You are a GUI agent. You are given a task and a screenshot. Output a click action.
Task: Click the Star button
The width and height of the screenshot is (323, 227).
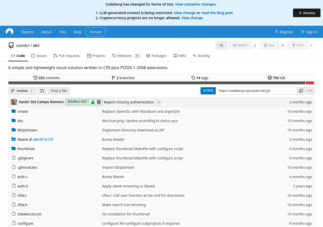pos(269,45)
